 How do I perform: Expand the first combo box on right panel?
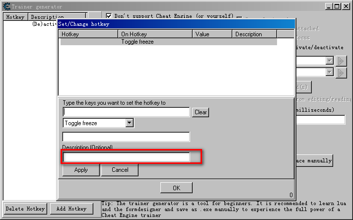click(329, 61)
